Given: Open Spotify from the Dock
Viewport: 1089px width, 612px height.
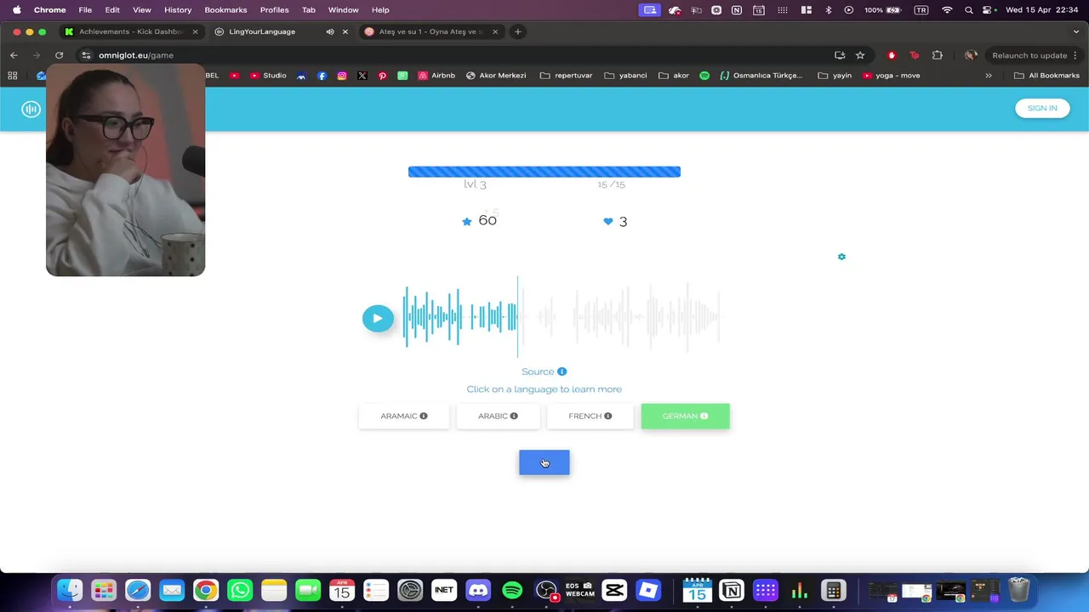Looking at the screenshot, I should click(512, 590).
